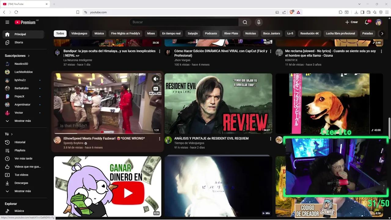
Task: Open Jhon Vargas channel link
Action: [182, 60]
